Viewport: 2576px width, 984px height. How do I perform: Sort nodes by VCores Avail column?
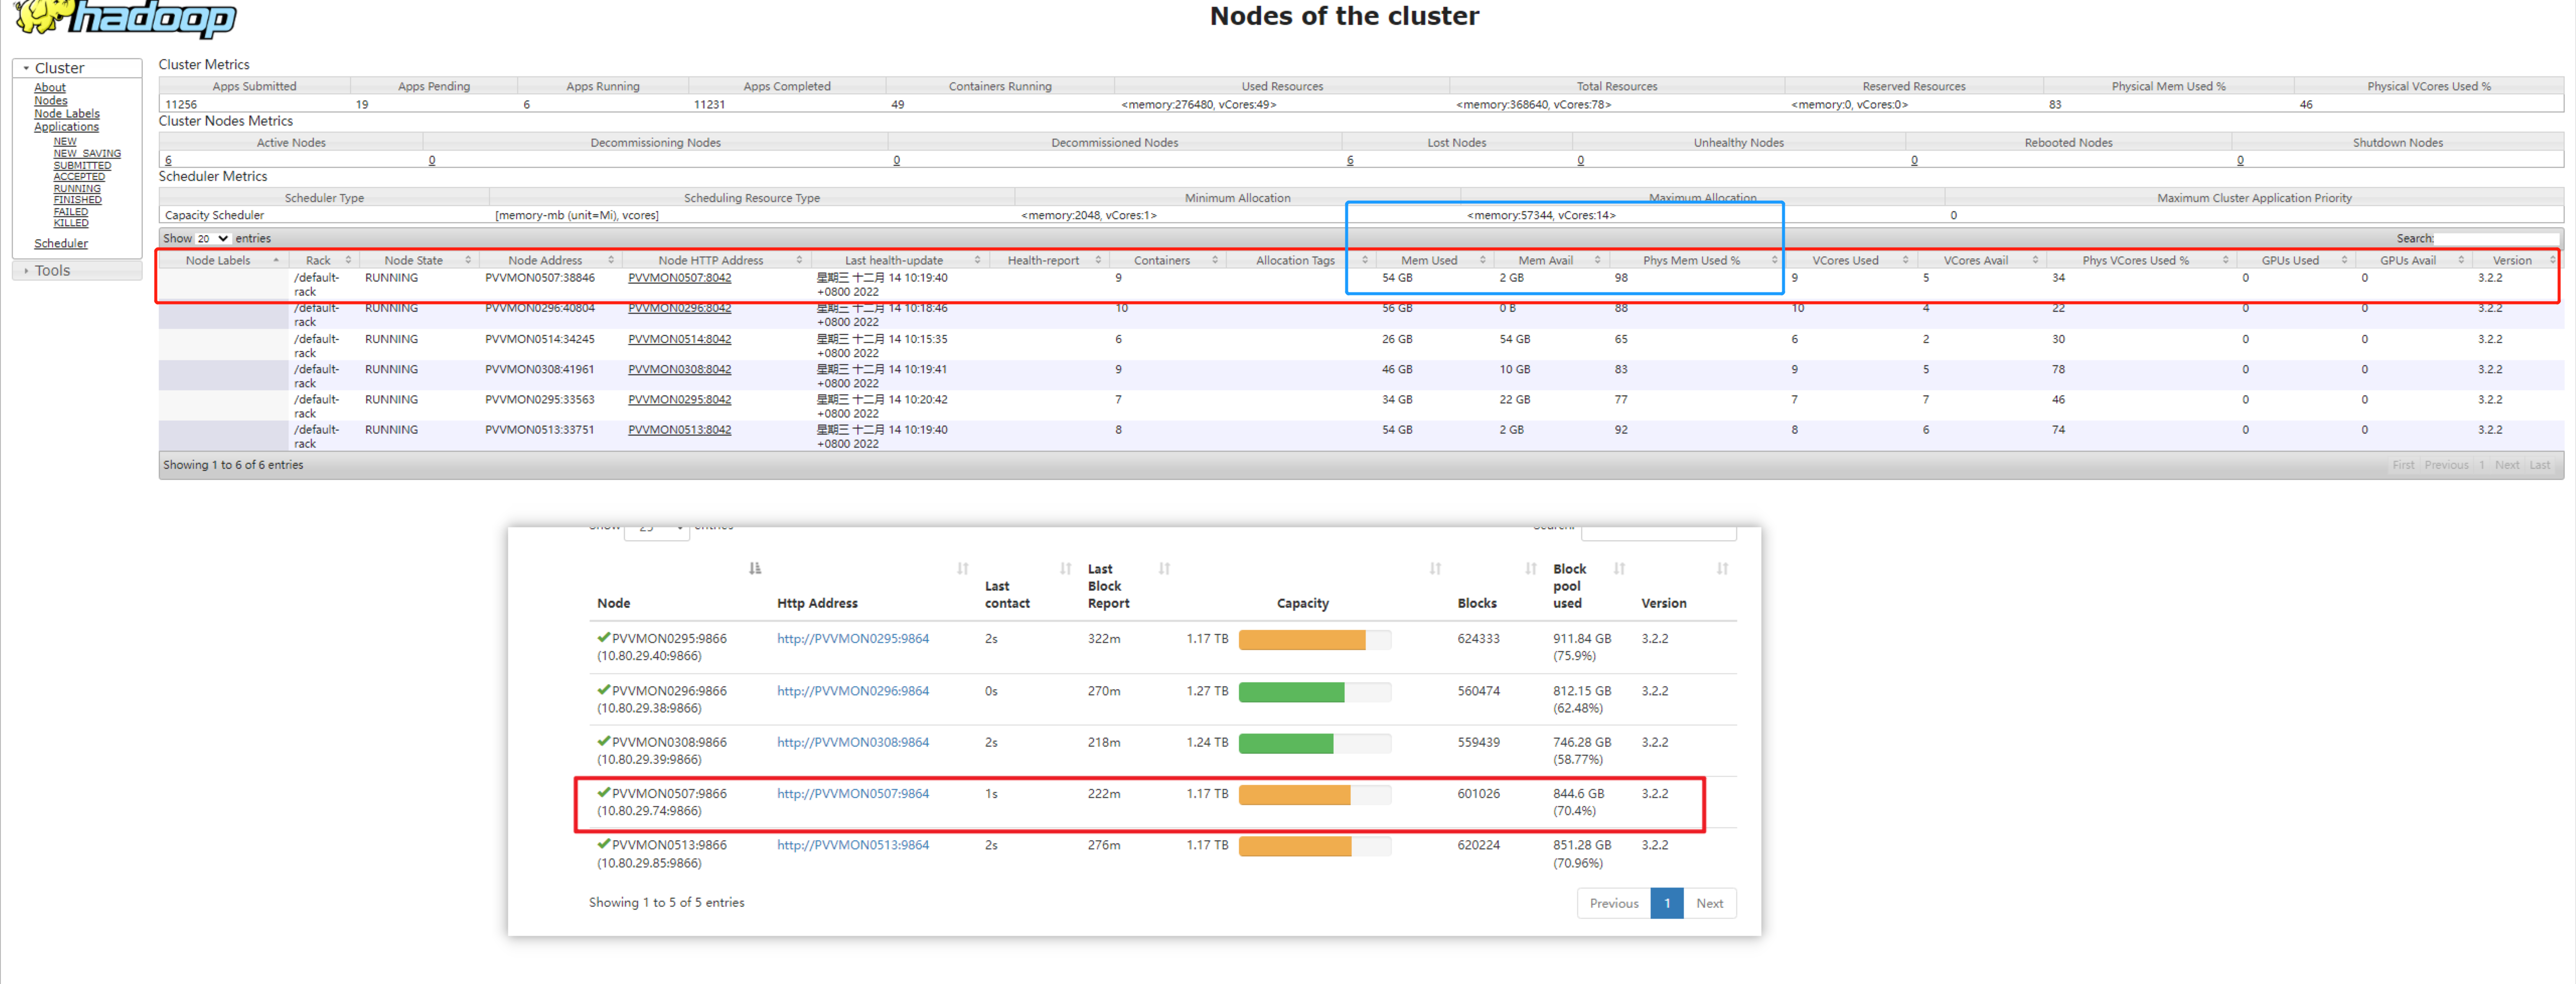click(1981, 260)
